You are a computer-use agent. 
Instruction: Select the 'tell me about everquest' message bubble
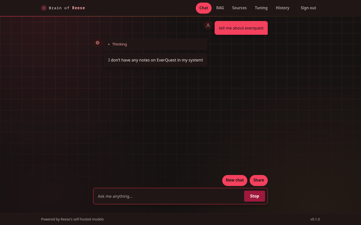click(241, 28)
